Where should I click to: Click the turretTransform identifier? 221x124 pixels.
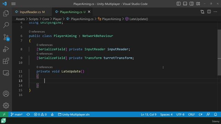(x=118, y=58)
